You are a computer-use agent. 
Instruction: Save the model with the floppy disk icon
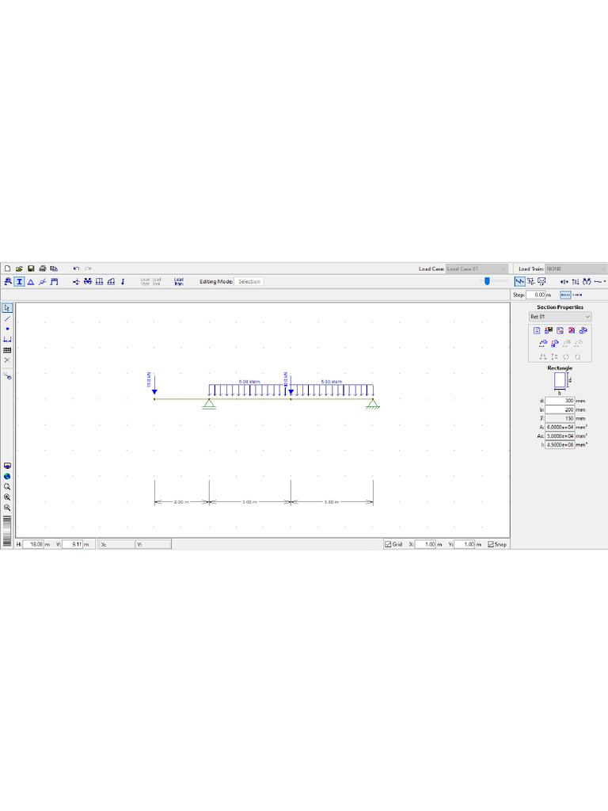31,268
